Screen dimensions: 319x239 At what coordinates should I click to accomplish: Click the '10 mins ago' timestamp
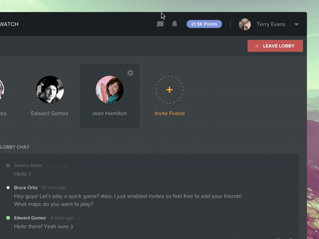(54, 188)
